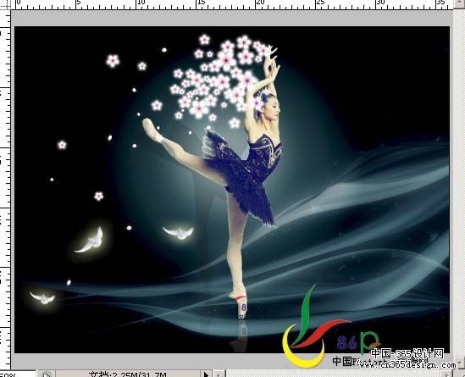Click the zoom percentage field showing 50%
Screen dimensions: 465x377
tap(17, 374)
